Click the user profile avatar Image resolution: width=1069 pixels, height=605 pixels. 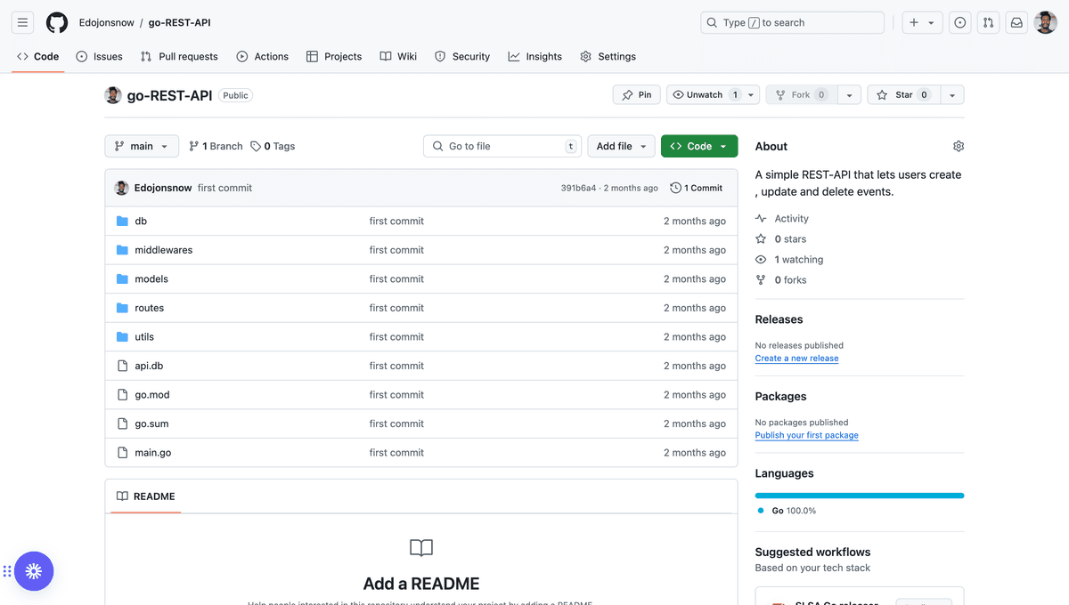[x=1046, y=23]
